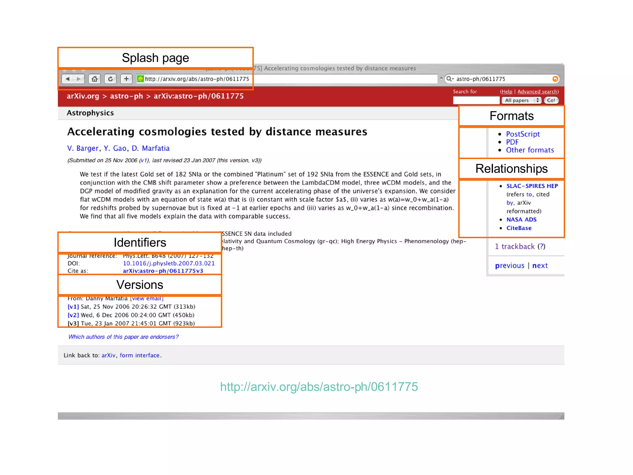The height and width of the screenshot is (475, 633).
Task: Open CiteBase link
Action: (x=519, y=228)
